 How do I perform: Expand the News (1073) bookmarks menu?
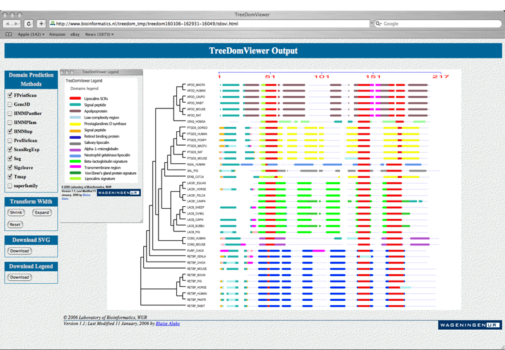pos(99,34)
